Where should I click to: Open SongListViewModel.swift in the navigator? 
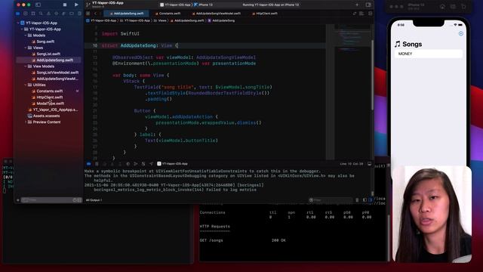[x=57, y=73]
